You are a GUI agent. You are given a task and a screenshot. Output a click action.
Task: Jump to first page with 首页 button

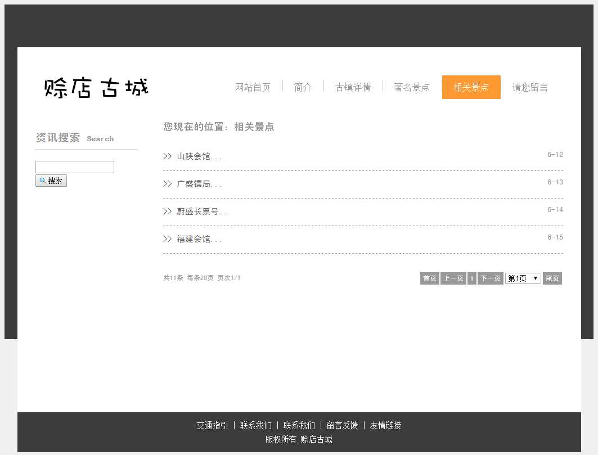click(429, 278)
